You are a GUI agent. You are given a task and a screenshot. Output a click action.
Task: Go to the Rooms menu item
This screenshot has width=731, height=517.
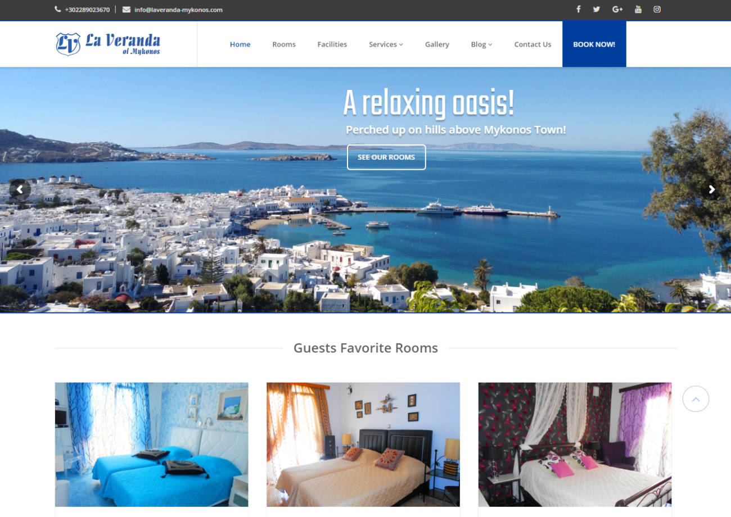(284, 44)
